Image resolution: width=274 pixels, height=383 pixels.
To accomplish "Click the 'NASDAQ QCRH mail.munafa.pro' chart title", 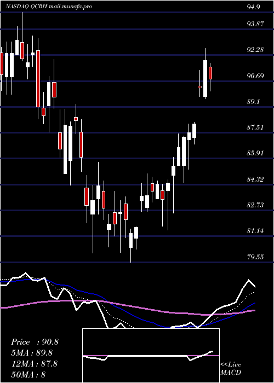I will point(48,7).
